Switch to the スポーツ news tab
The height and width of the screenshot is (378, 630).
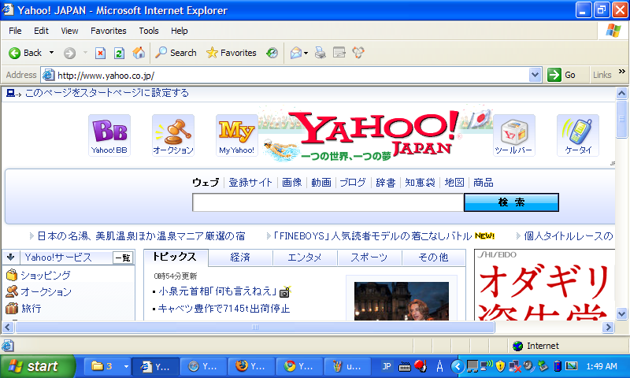[369, 258]
